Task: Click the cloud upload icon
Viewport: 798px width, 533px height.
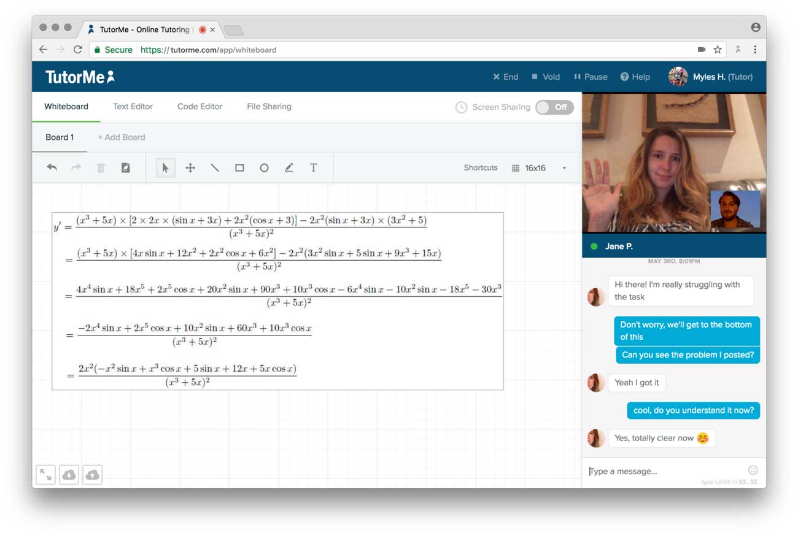Action: (92, 474)
